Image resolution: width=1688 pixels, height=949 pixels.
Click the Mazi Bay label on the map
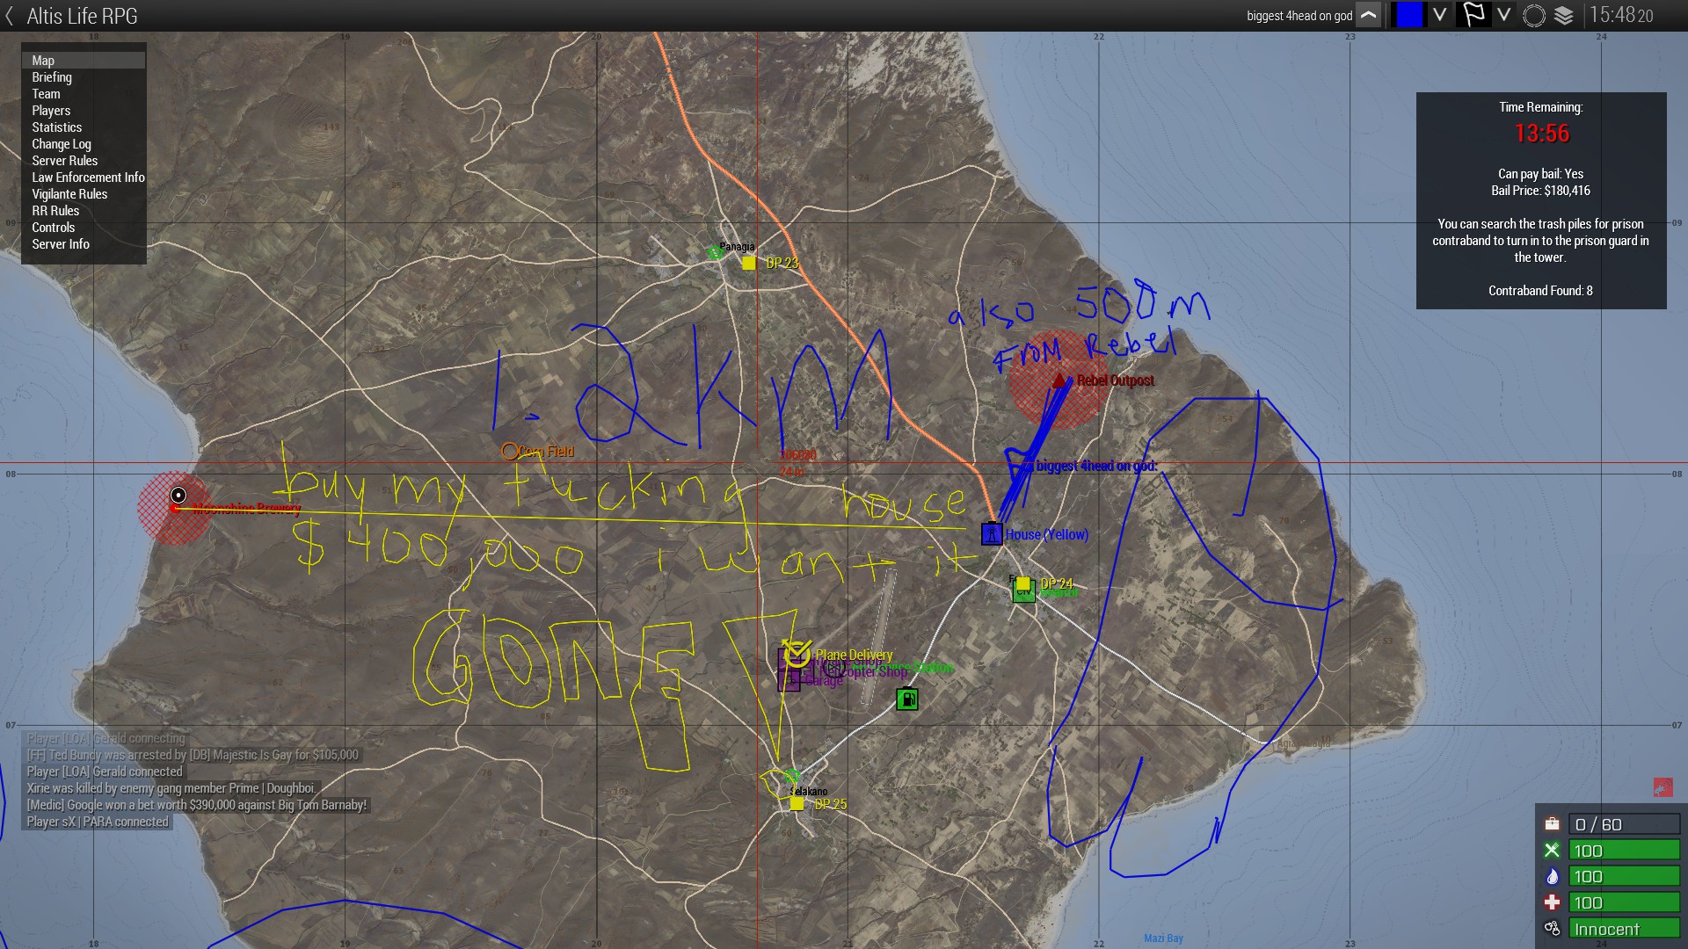coord(1163,938)
